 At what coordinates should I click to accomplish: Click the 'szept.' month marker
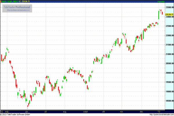point(86,111)
